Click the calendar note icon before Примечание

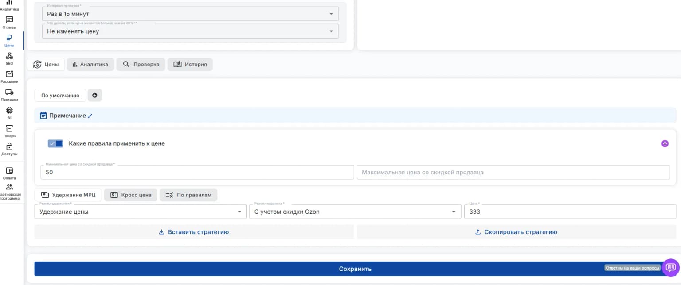pyautogui.click(x=43, y=116)
